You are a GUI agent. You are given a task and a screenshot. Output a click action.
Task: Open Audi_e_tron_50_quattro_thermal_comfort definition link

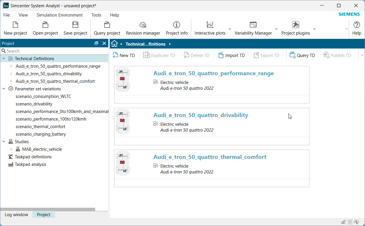pos(210,157)
